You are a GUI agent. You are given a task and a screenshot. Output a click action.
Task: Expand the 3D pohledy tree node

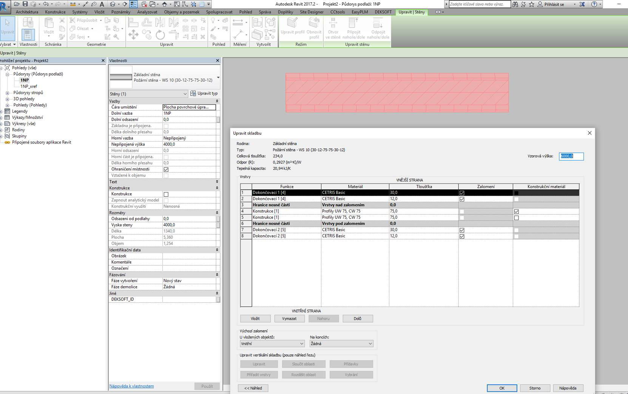7,99
